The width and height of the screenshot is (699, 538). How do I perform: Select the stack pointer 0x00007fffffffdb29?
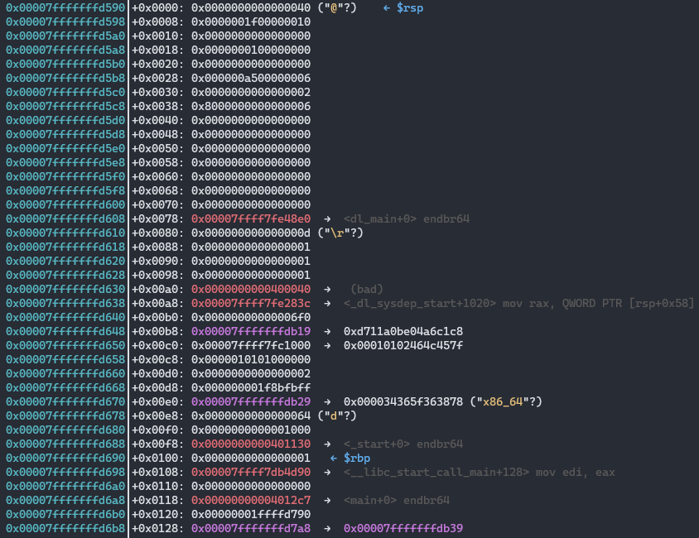coord(251,401)
